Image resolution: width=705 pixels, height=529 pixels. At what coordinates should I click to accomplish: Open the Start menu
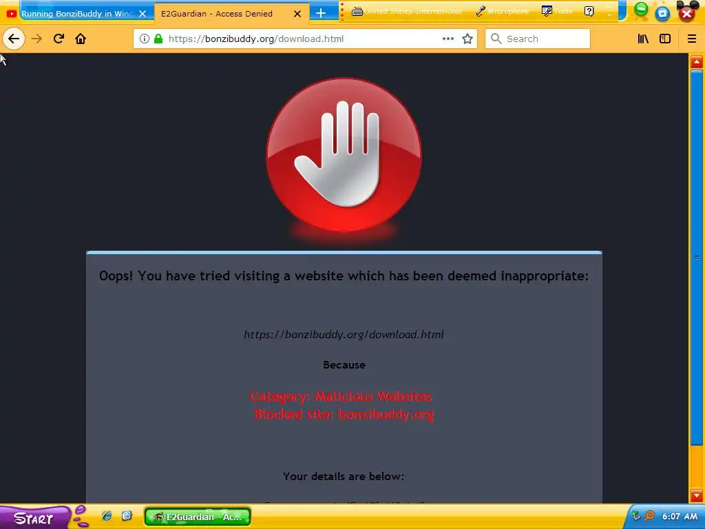34,517
